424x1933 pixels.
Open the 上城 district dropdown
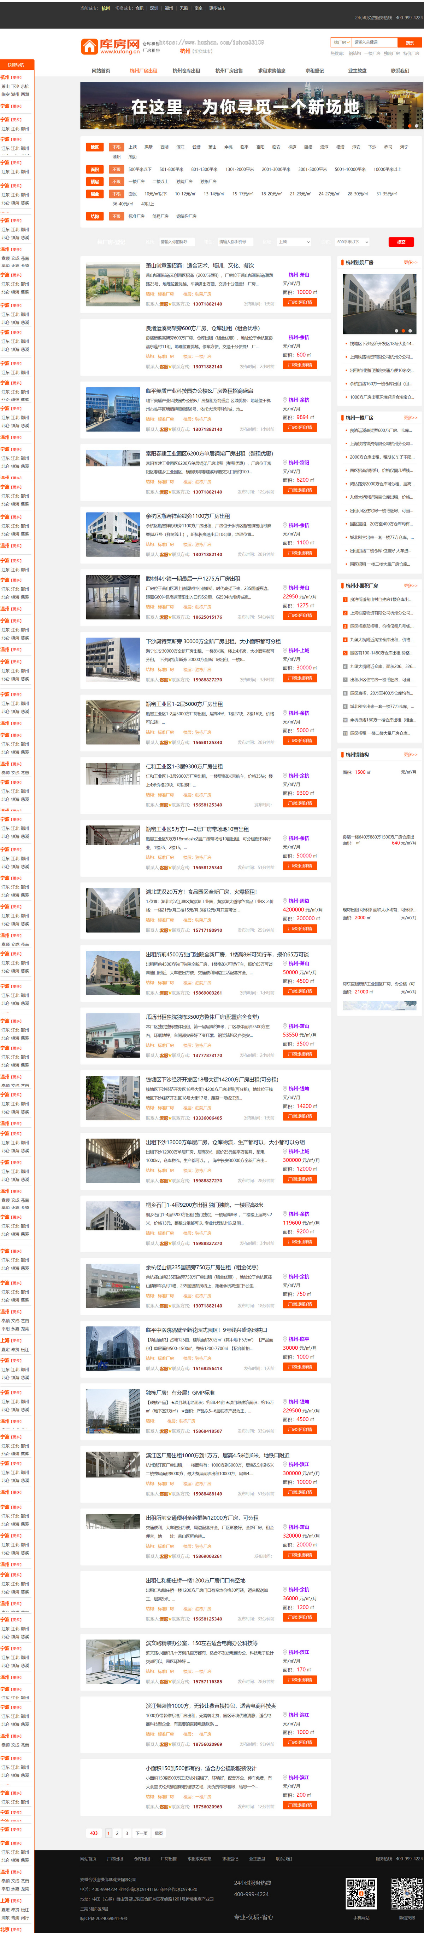tap(293, 242)
